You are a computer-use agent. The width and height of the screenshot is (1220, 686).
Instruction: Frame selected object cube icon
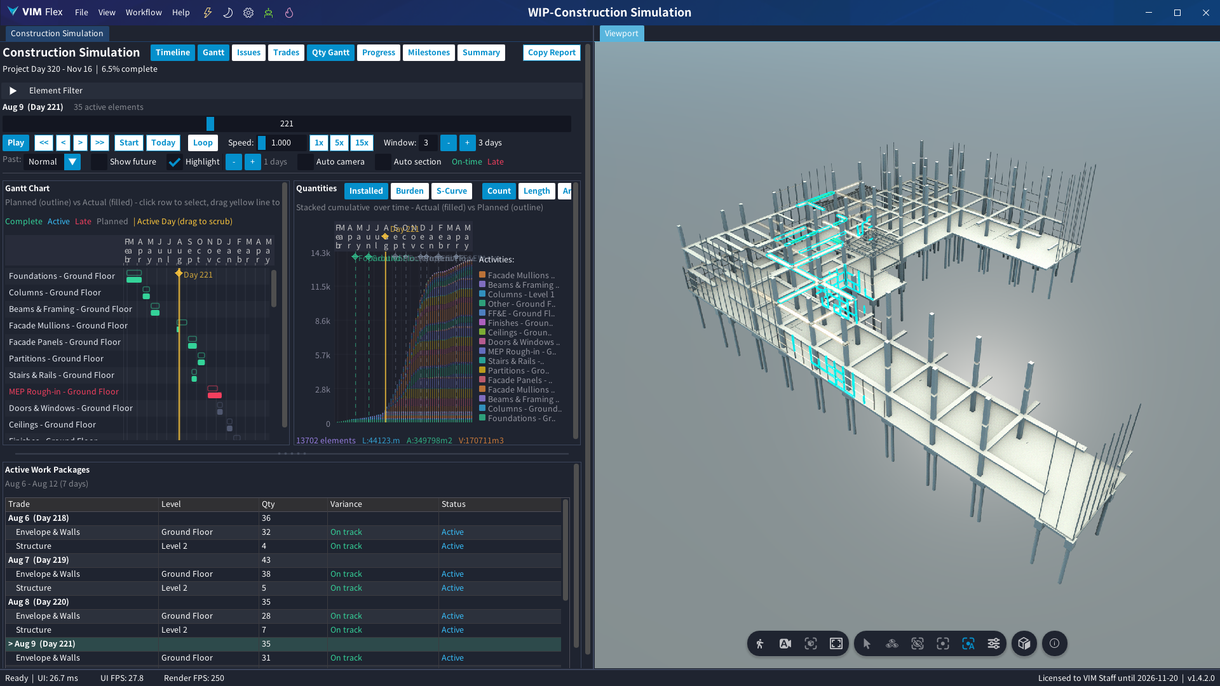click(x=811, y=643)
